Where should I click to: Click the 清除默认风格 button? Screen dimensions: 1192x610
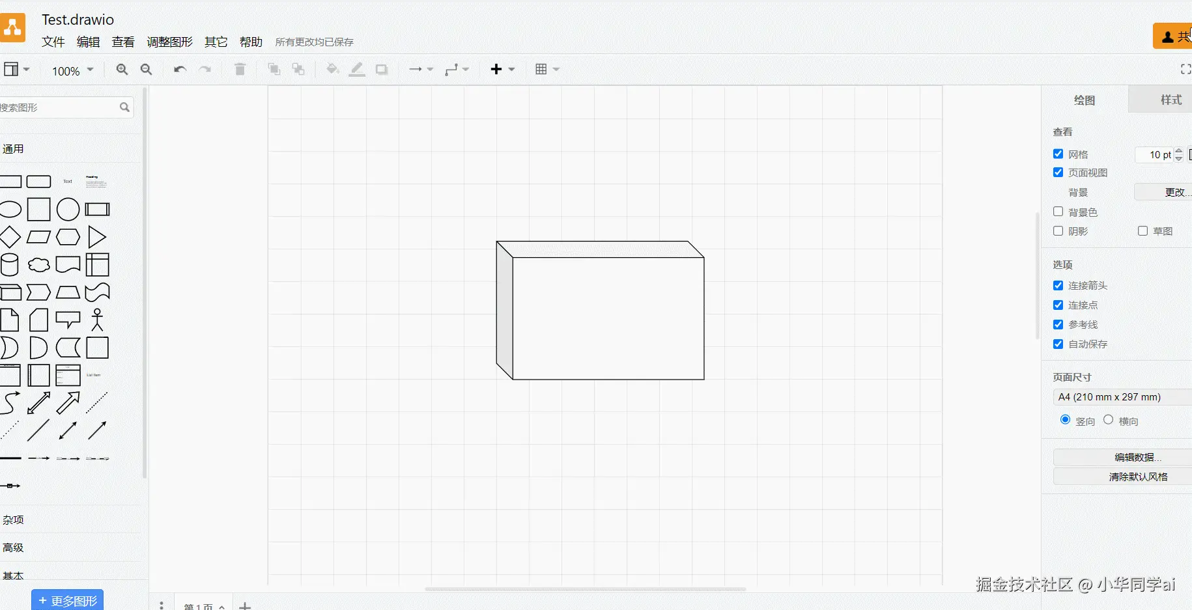click(x=1122, y=477)
